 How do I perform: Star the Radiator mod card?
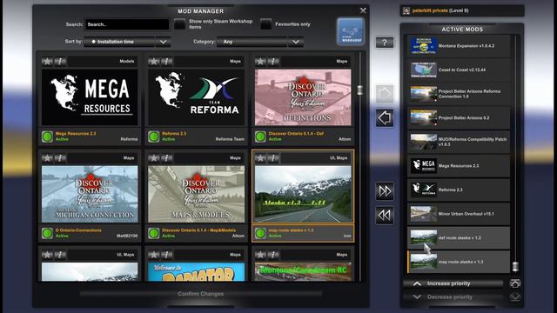tap(154, 255)
